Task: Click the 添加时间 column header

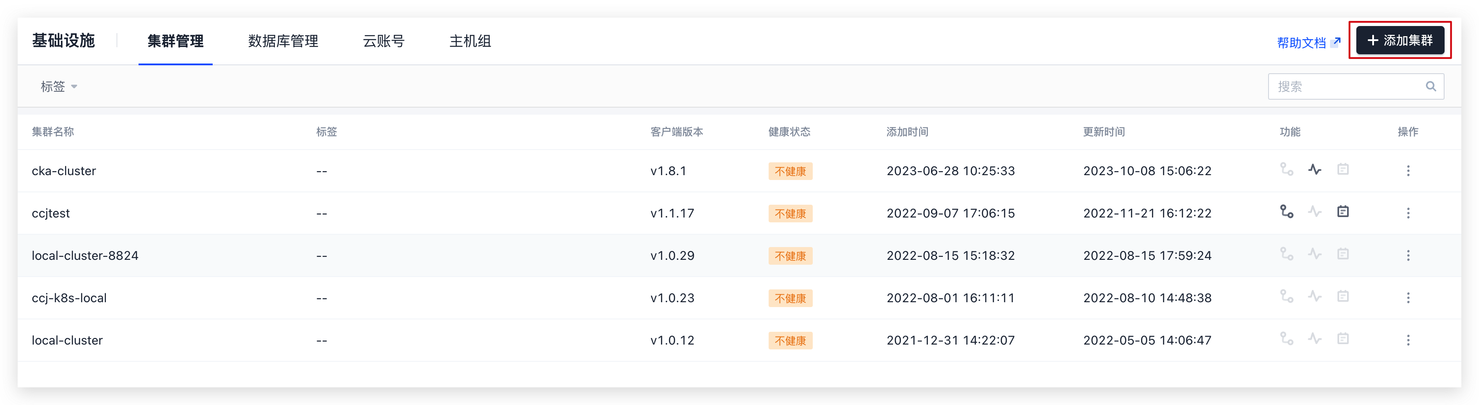Action: pos(907,131)
